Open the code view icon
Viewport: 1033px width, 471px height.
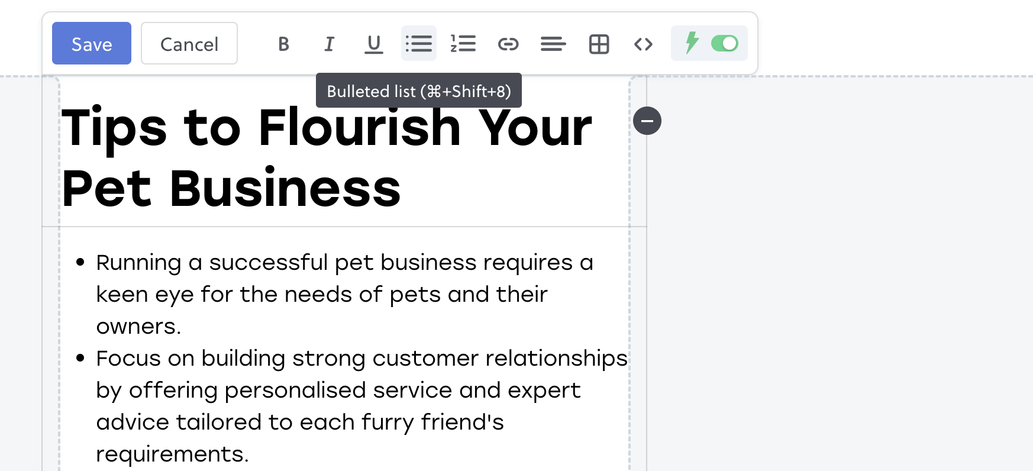pyautogui.click(x=643, y=44)
